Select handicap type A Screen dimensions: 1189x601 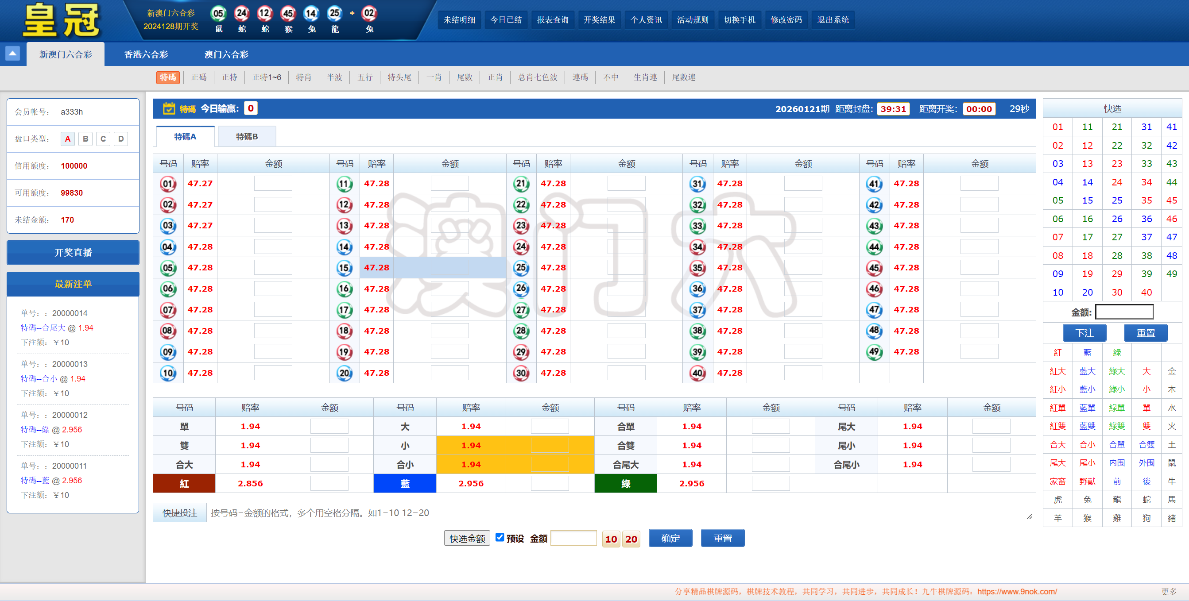pos(68,139)
